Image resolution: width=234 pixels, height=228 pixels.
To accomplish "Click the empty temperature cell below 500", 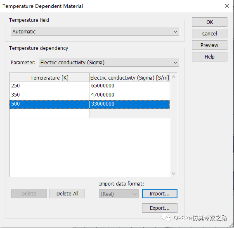I will [x=50, y=114].
